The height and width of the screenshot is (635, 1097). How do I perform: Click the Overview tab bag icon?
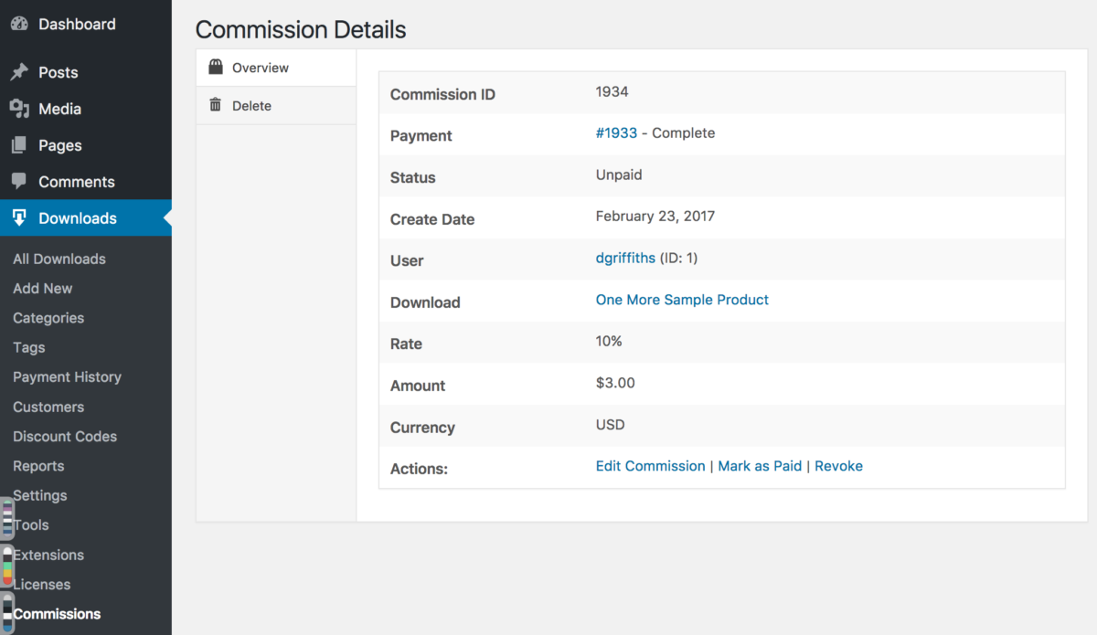click(x=216, y=67)
